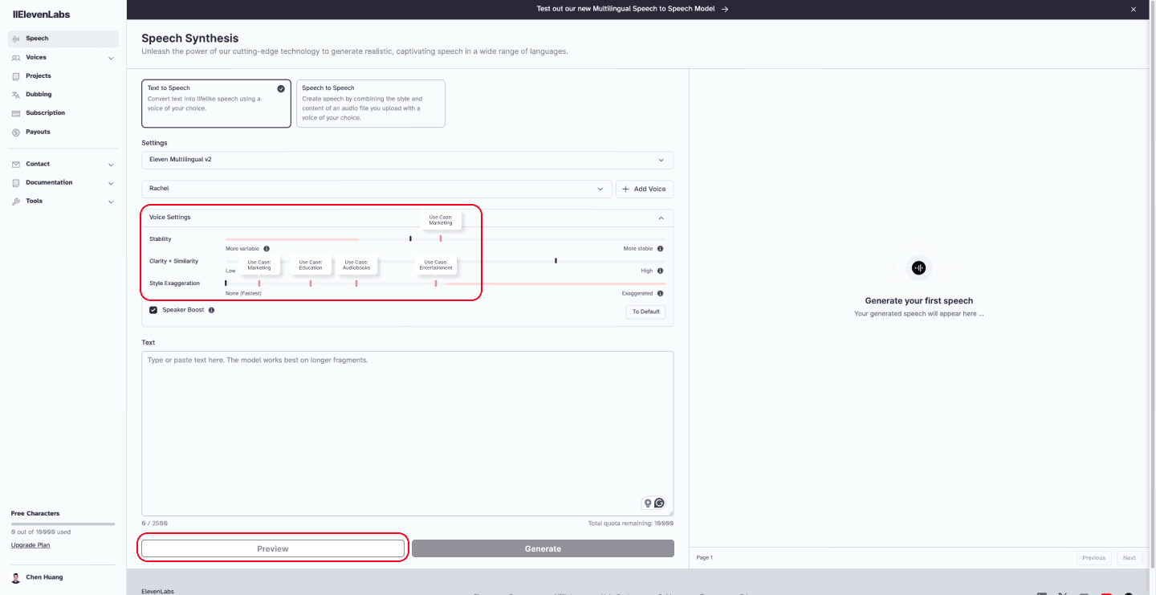Click the Generate button

pos(543,548)
